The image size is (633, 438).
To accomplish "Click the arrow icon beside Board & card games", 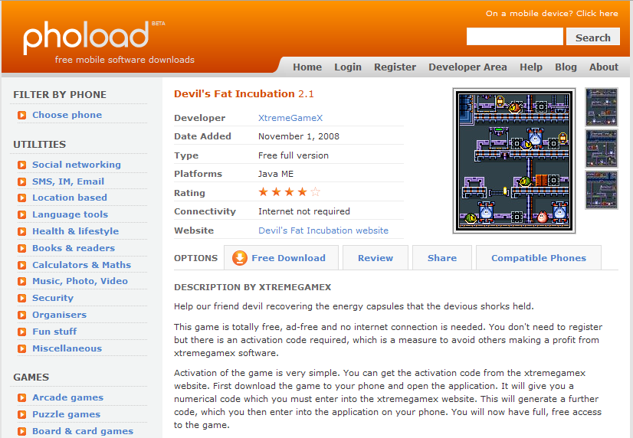I will pos(21,432).
